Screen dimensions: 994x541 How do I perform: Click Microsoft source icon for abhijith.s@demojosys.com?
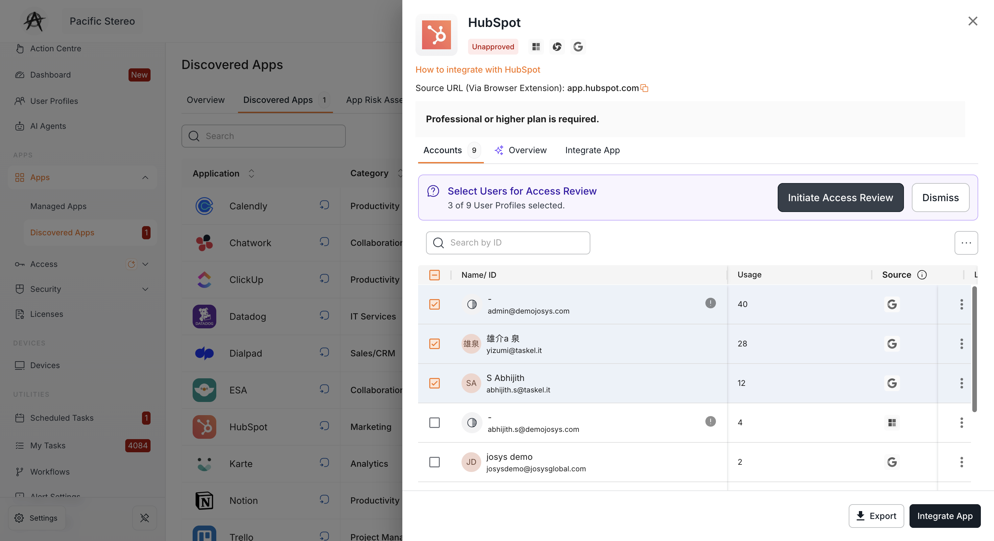(892, 423)
